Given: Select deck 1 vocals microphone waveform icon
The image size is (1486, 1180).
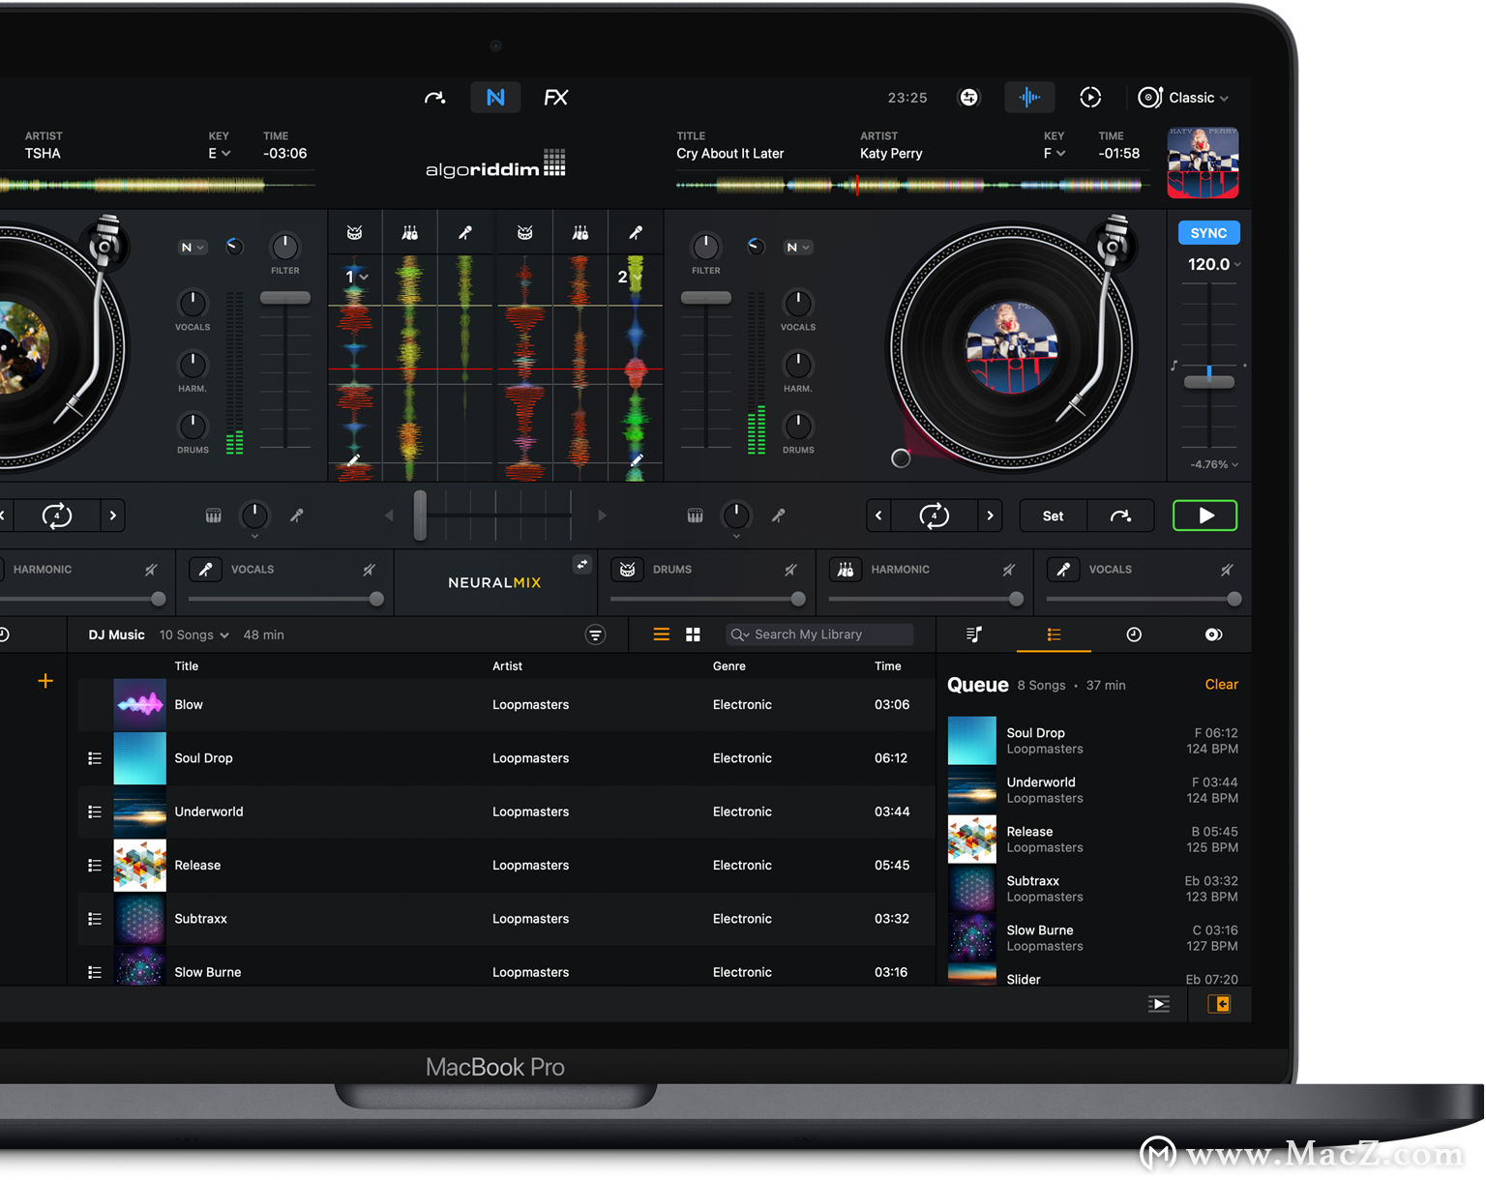Looking at the screenshot, I should [x=465, y=232].
